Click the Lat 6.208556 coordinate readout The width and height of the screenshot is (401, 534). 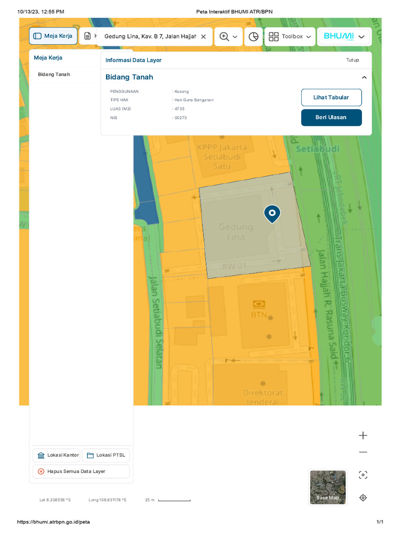(x=55, y=500)
